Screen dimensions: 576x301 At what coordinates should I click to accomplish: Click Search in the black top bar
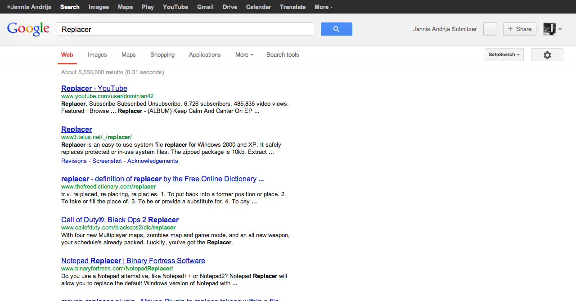pyautogui.click(x=70, y=7)
